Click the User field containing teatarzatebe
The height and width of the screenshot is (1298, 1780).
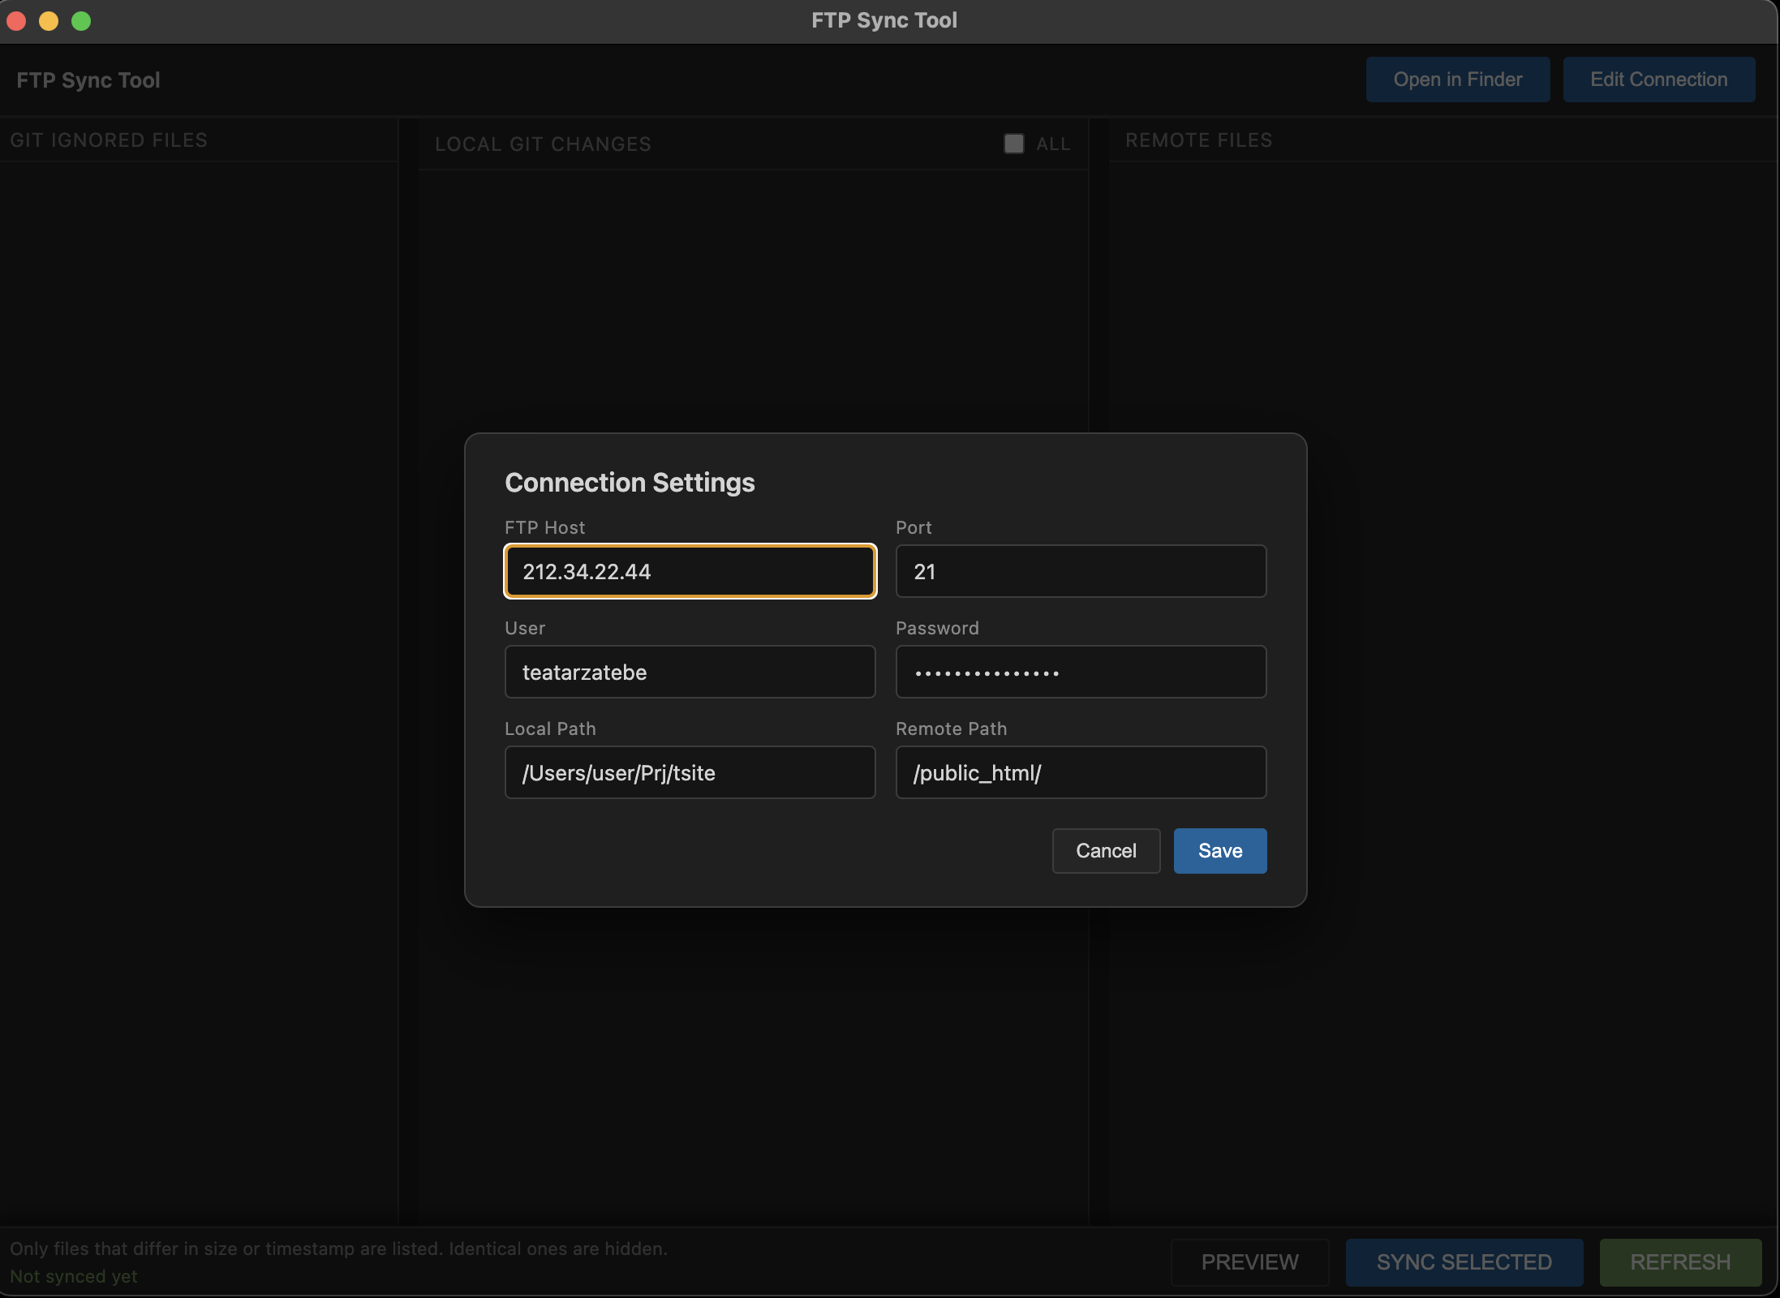click(690, 672)
